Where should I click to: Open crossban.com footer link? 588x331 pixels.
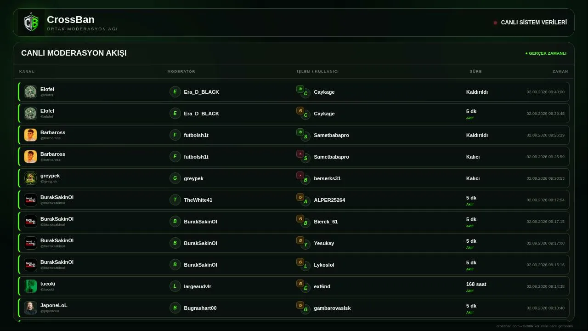508,326
